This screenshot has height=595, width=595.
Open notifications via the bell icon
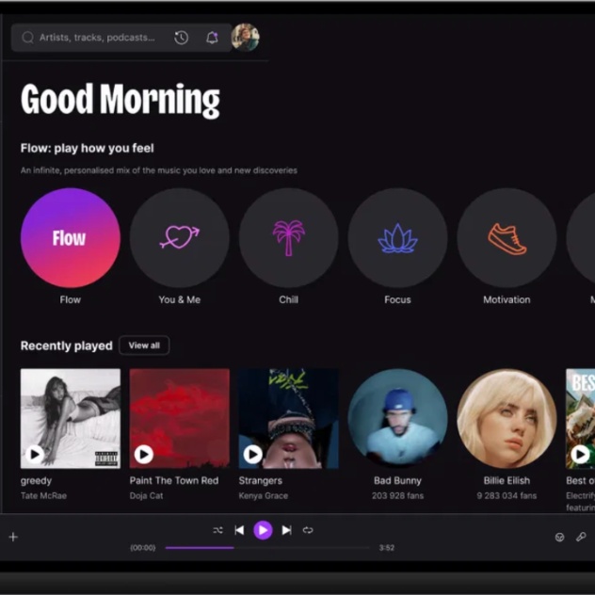point(212,38)
